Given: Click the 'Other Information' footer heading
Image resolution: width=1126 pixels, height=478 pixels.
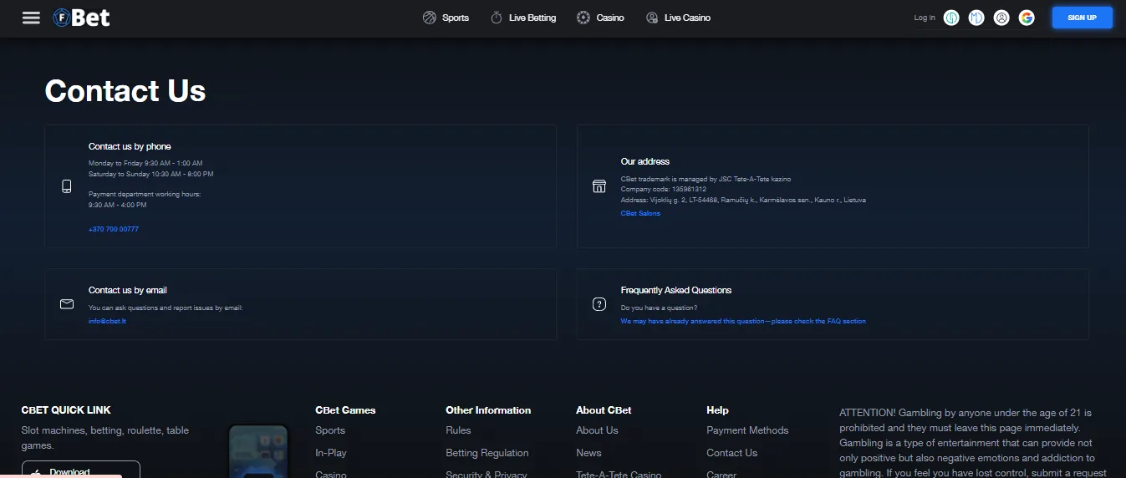Looking at the screenshot, I should coord(488,410).
